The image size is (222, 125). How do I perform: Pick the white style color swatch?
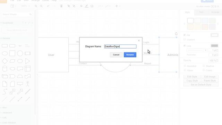[190, 21]
